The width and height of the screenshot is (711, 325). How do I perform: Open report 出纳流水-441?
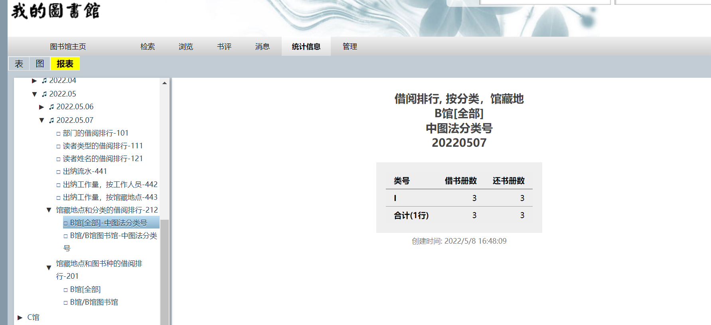point(85,171)
